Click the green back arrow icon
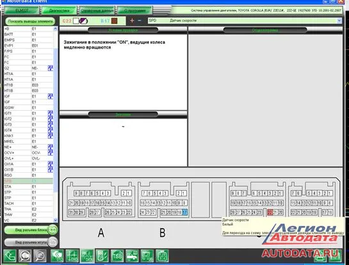This screenshot has width=349, height=265. 10,256
